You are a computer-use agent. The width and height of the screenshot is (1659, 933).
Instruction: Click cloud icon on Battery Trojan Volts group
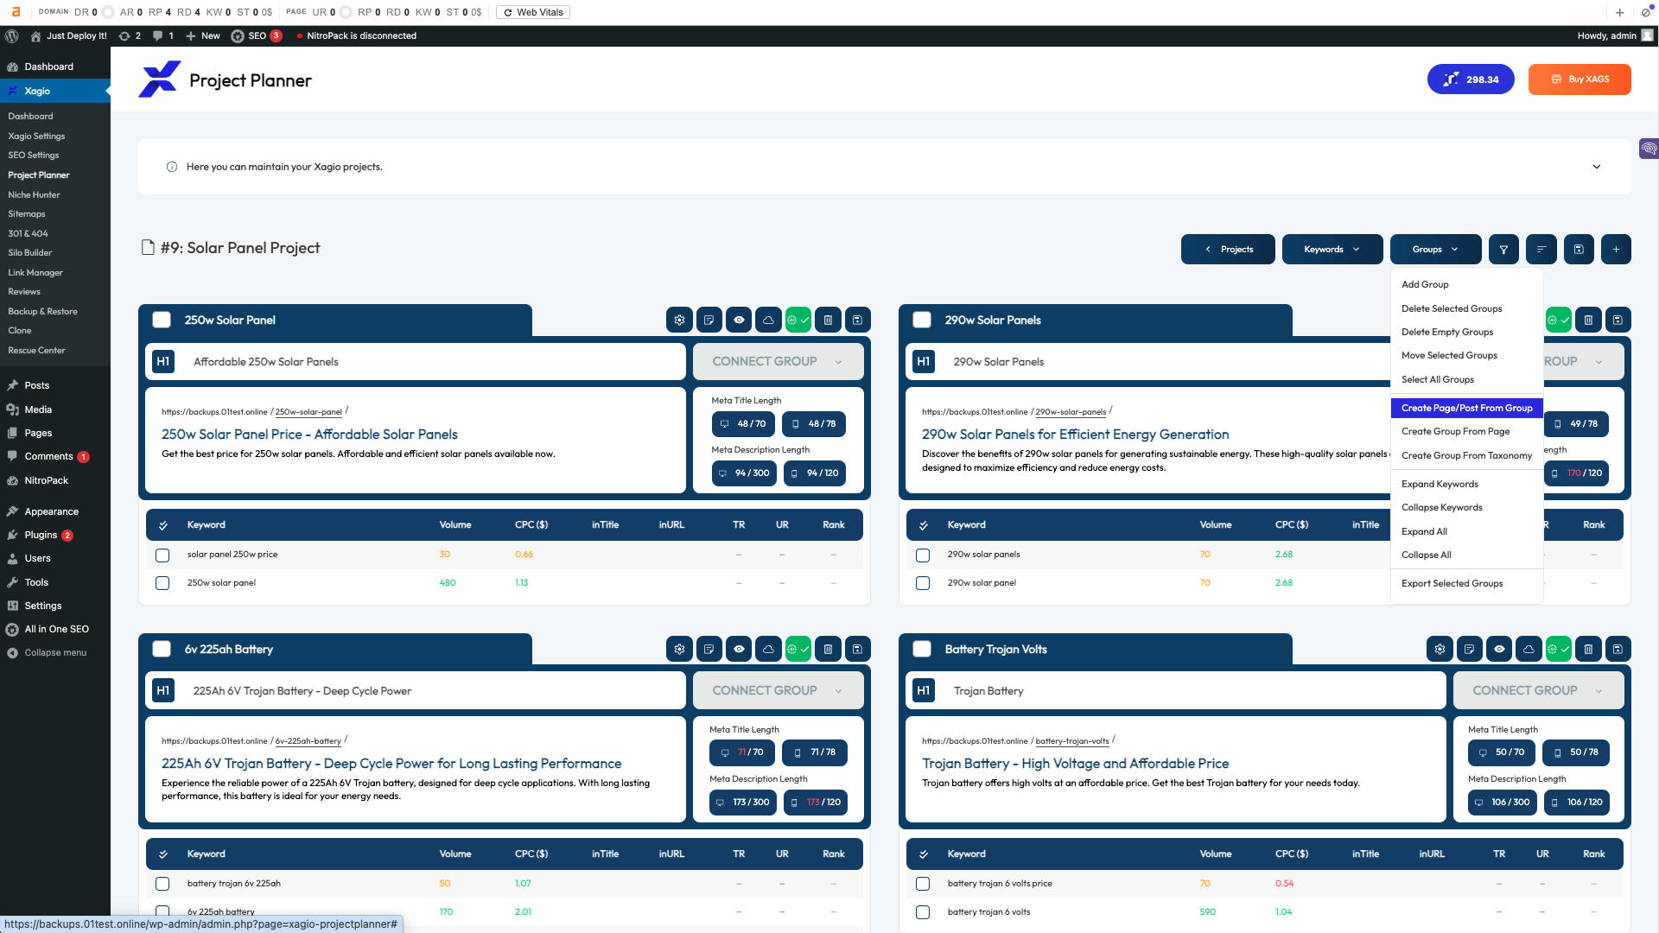tap(1529, 650)
